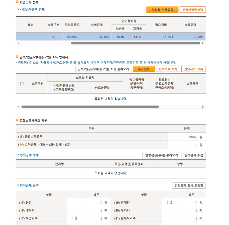
Task: Open 연말정산(공제) 불러오기
Action: pyautogui.click(x=161, y=155)
